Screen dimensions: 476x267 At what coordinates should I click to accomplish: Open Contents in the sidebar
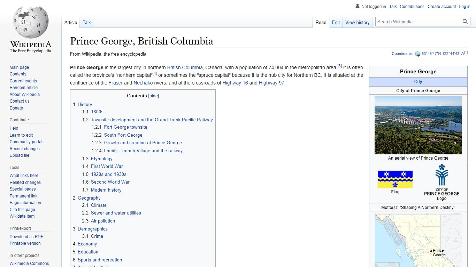(18, 74)
